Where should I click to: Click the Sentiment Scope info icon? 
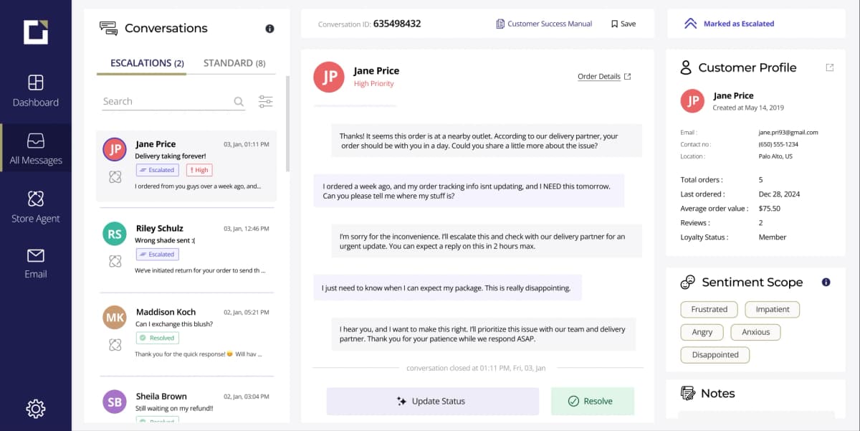[826, 283]
